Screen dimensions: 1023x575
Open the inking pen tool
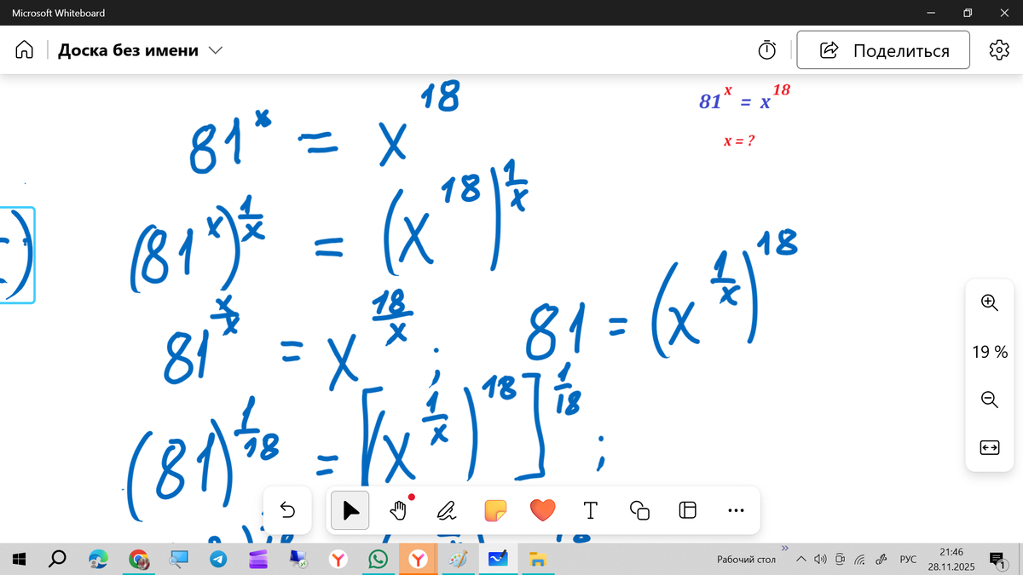click(x=446, y=510)
